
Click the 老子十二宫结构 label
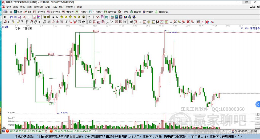click(24, 28)
